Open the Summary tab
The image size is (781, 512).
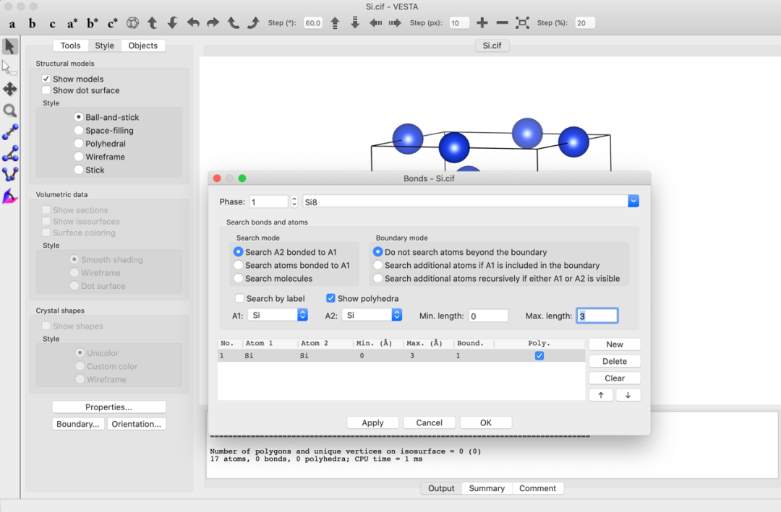[x=487, y=488]
